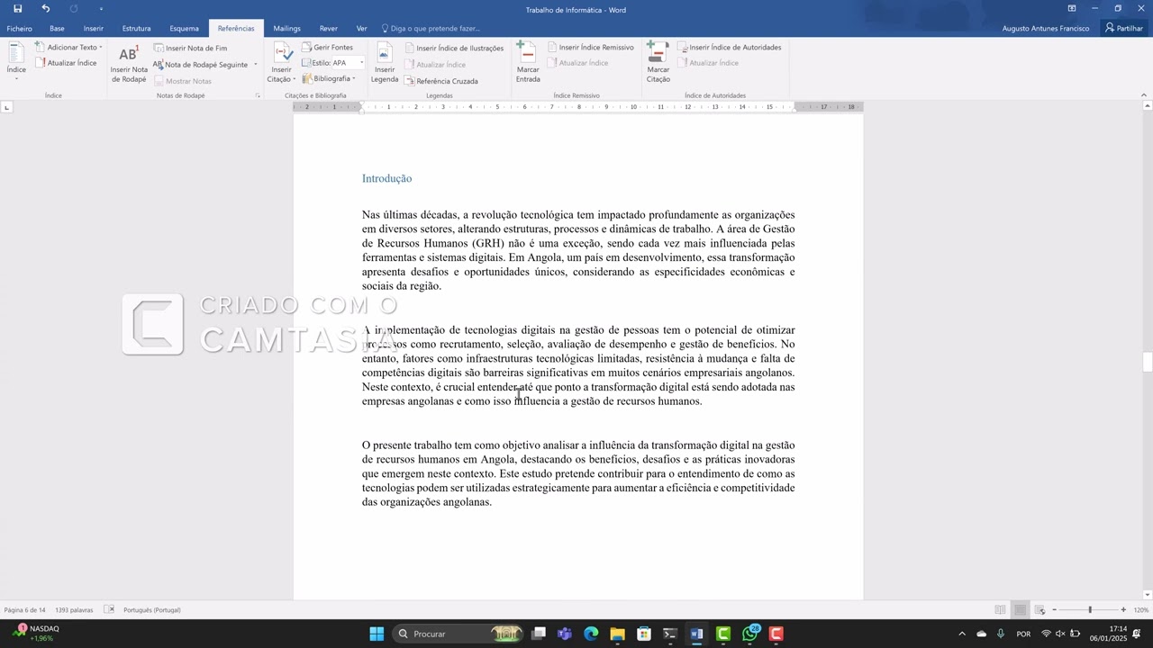Screen dimensions: 1153x648
Task: Open the Rever ribbon tab
Action: pyautogui.click(x=329, y=29)
